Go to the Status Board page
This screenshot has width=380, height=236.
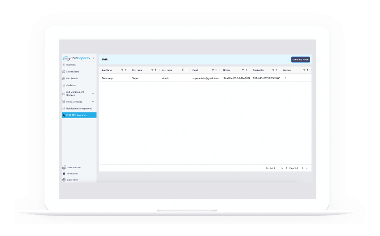tap(73, 72)
